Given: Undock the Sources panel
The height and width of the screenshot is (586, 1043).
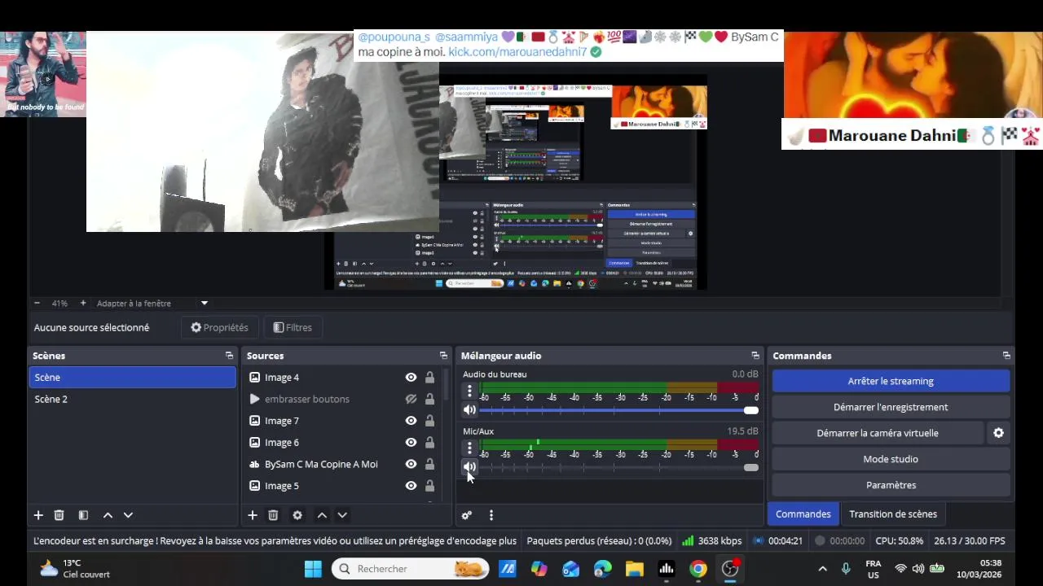Looking at the screenshot, I should (443, 356).
